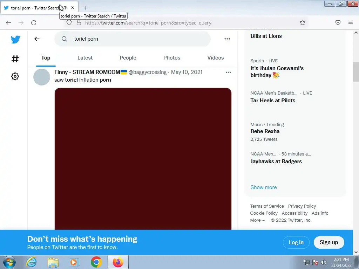Open the Cookie Policy link
Screen dimensions: 359x269
264,213
